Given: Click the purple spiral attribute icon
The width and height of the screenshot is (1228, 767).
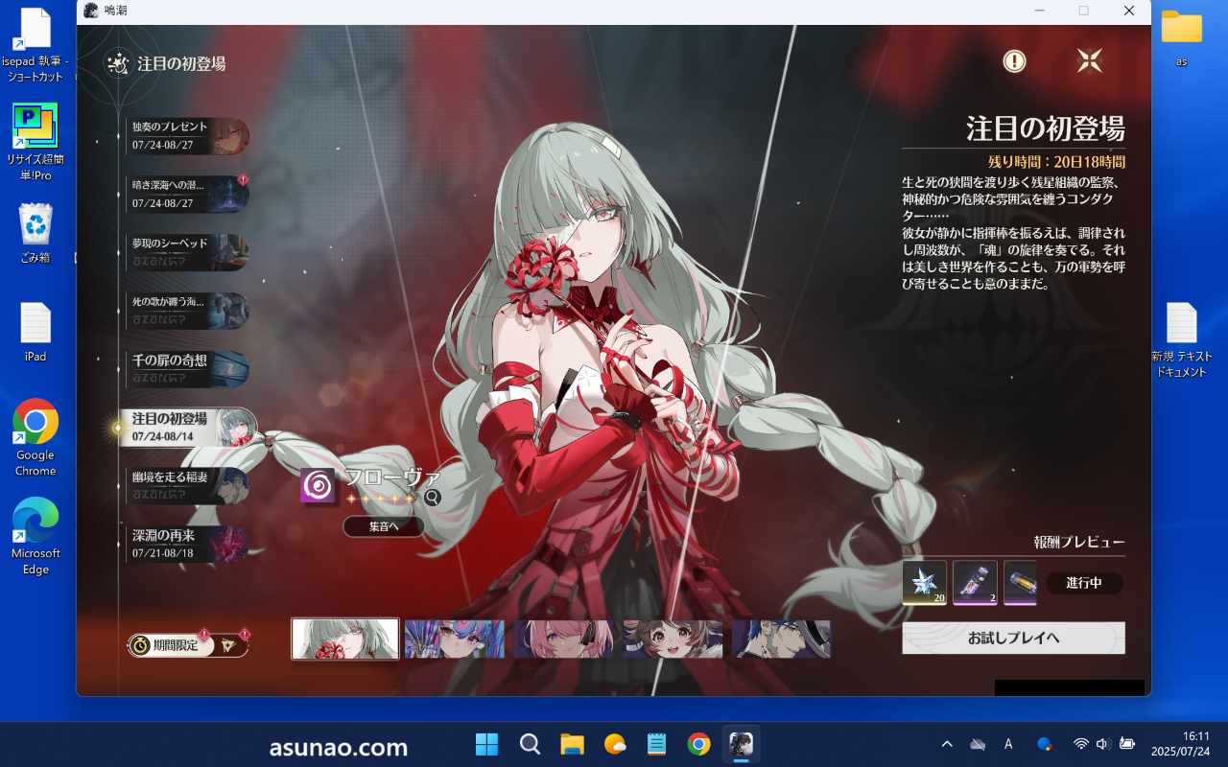Looking at the screenshot, I should (x=318, y=486).
